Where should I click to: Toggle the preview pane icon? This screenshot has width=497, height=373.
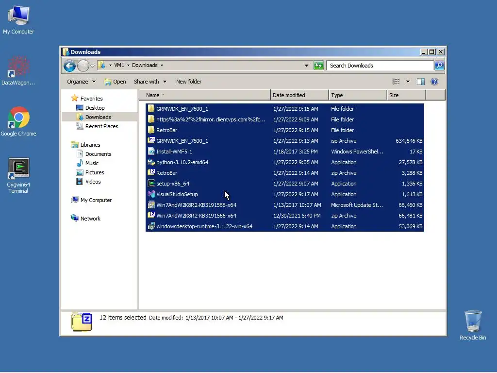[421, 82]
